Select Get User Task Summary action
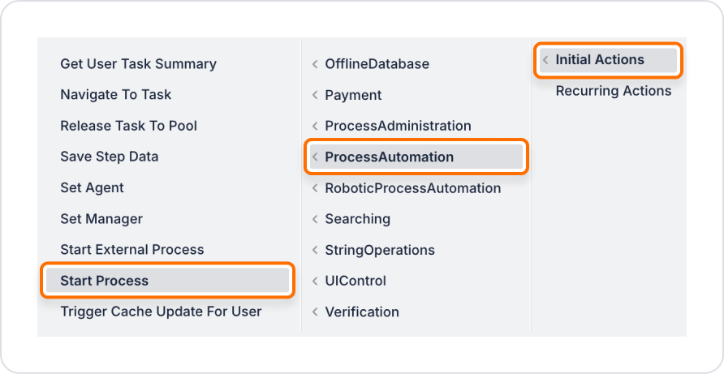 (138, 64)
